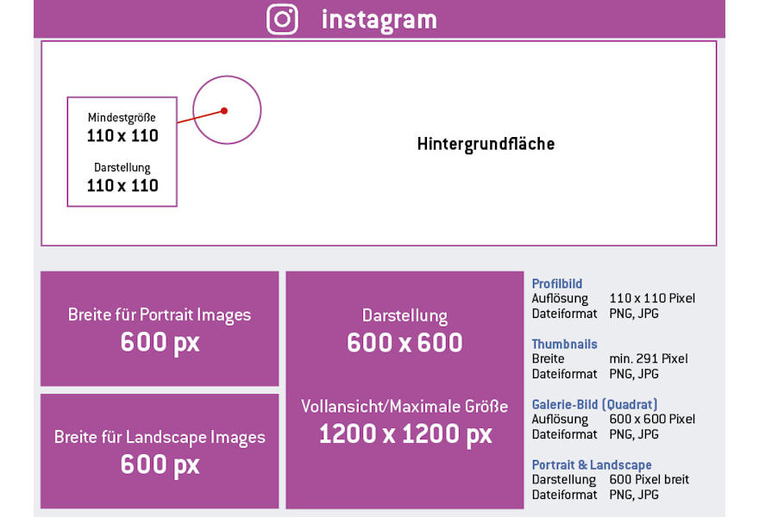Click the circular profile picture placeholder
Image resolution: width=759 pixels, height=517 pixels.
click(227, 109)
